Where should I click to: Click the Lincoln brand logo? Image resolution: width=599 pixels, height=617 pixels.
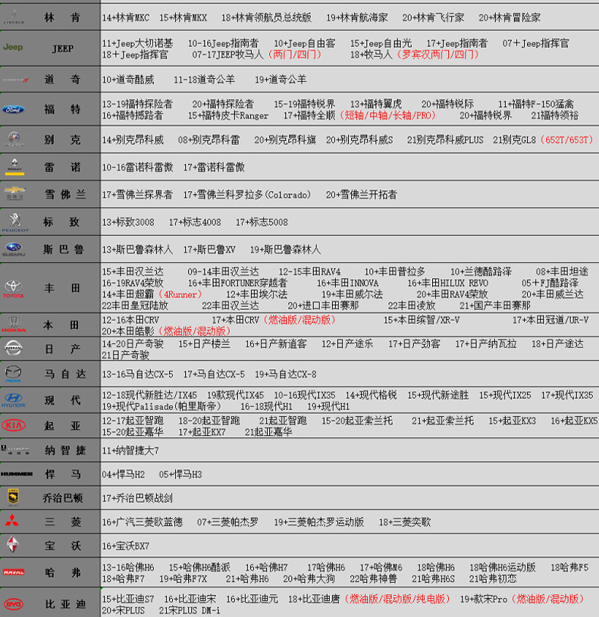14,17
